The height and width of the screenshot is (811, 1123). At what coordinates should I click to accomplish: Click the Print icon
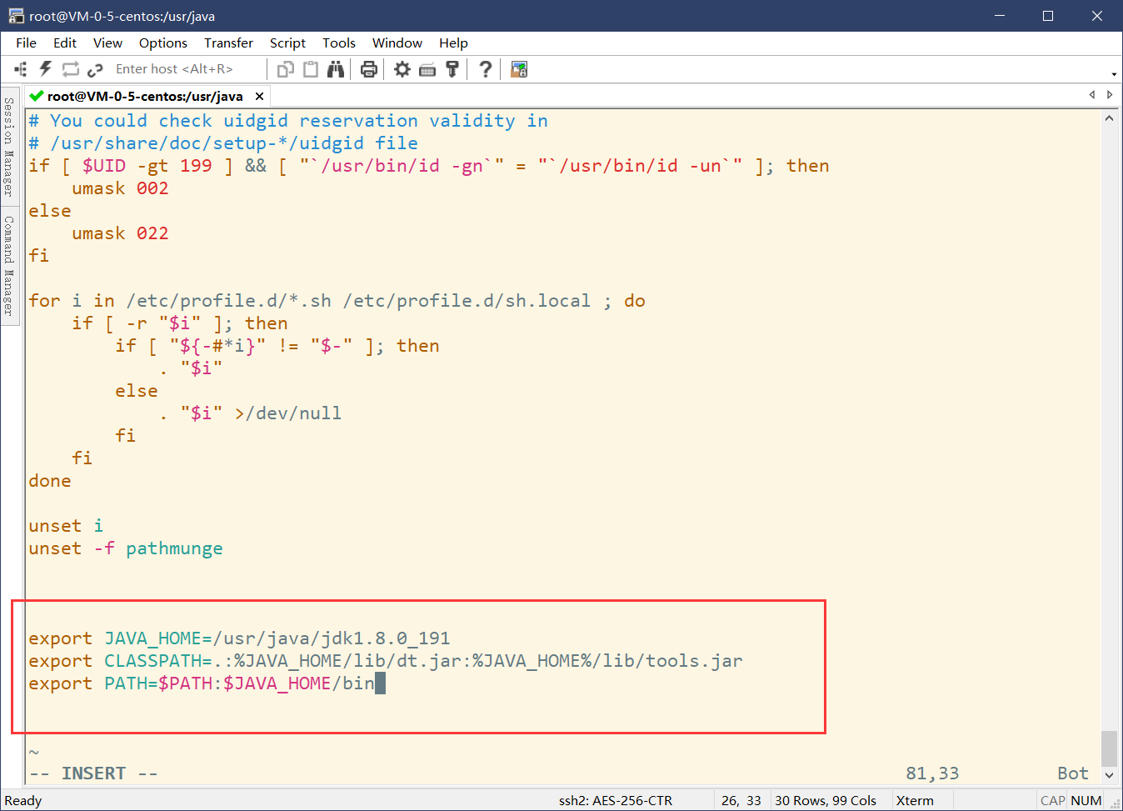(x=369, y=69)
